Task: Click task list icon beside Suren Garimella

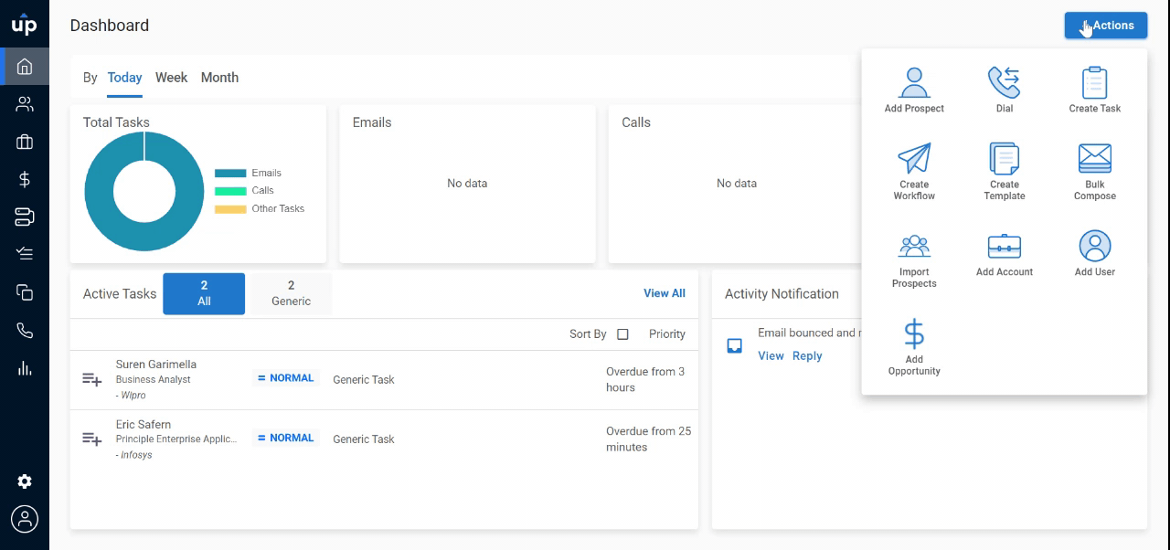Action: tap(91, 379)
